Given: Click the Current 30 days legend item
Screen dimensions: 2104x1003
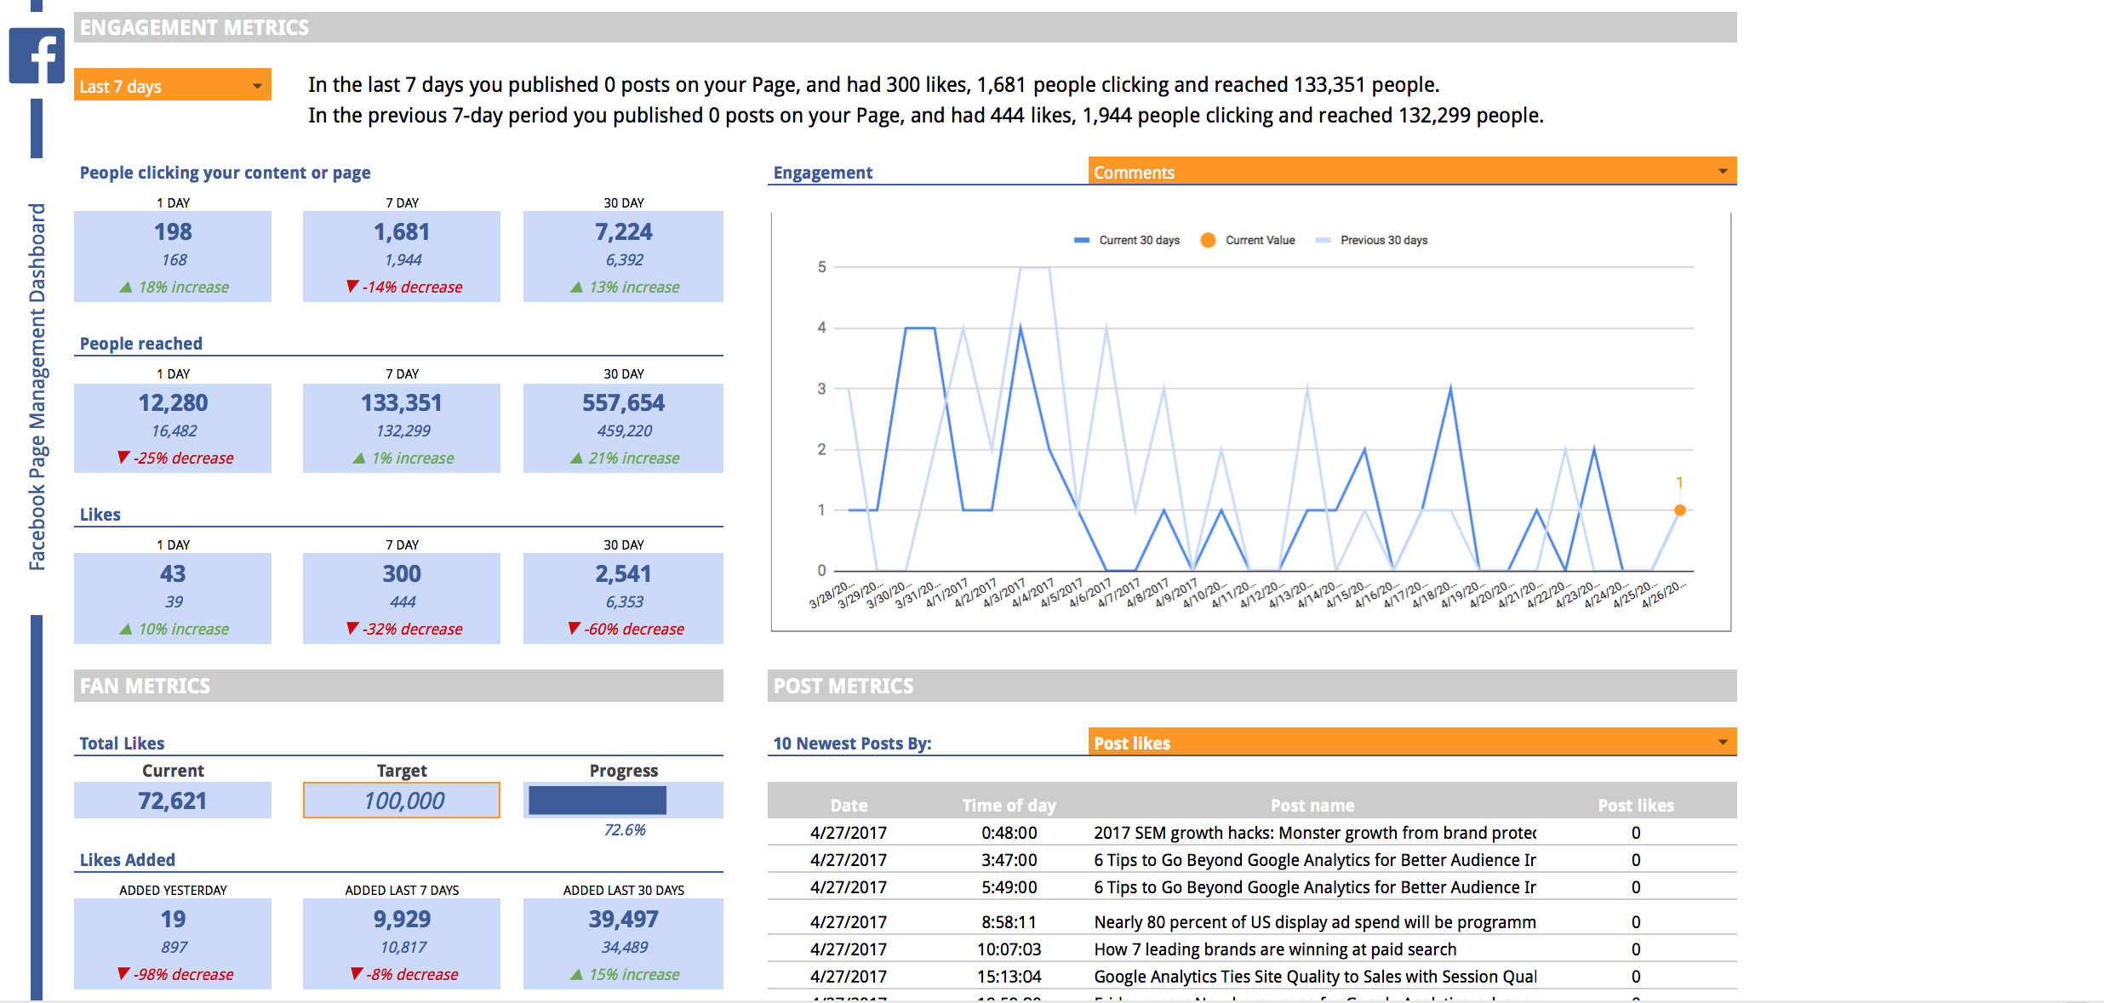Looking at the screenshot, I should click(x=1138, y=241).
